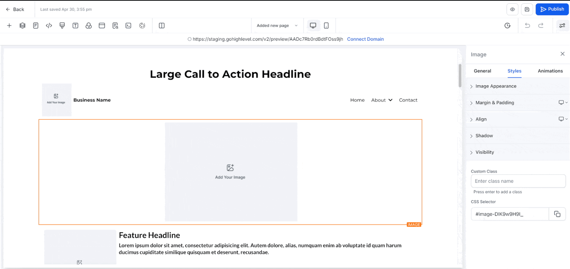Click the Lorem ipsum paragraph text
Viewport: 570px width, 269px height.
(x=260, y=249)
